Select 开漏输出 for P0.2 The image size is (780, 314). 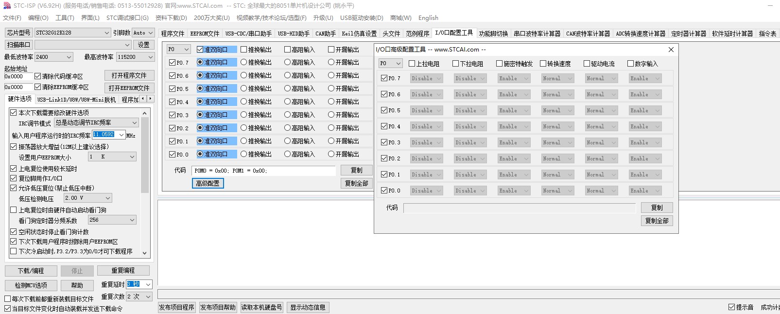coord(331,128)
